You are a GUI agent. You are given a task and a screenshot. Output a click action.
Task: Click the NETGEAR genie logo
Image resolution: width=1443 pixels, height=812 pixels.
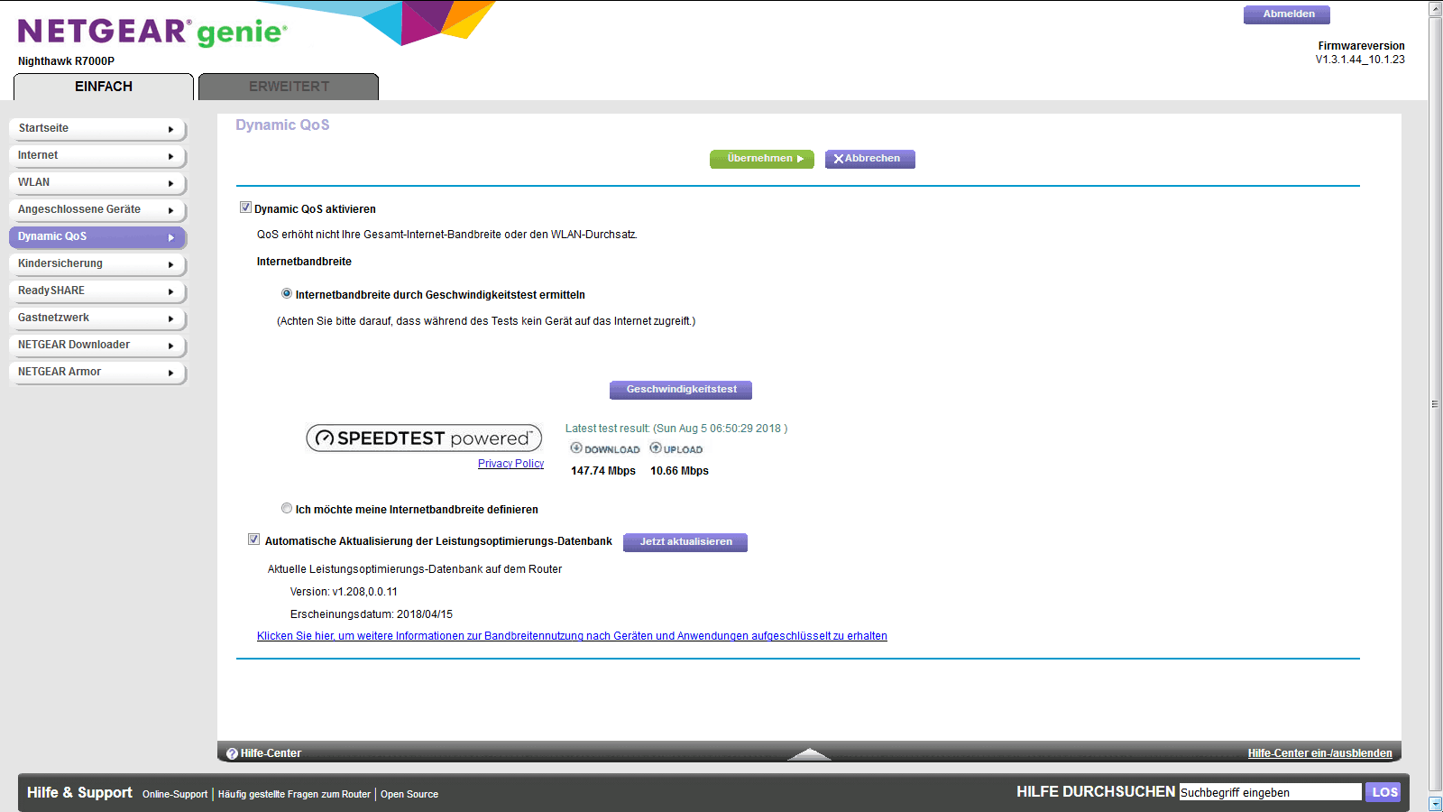[x=152, y=32]
